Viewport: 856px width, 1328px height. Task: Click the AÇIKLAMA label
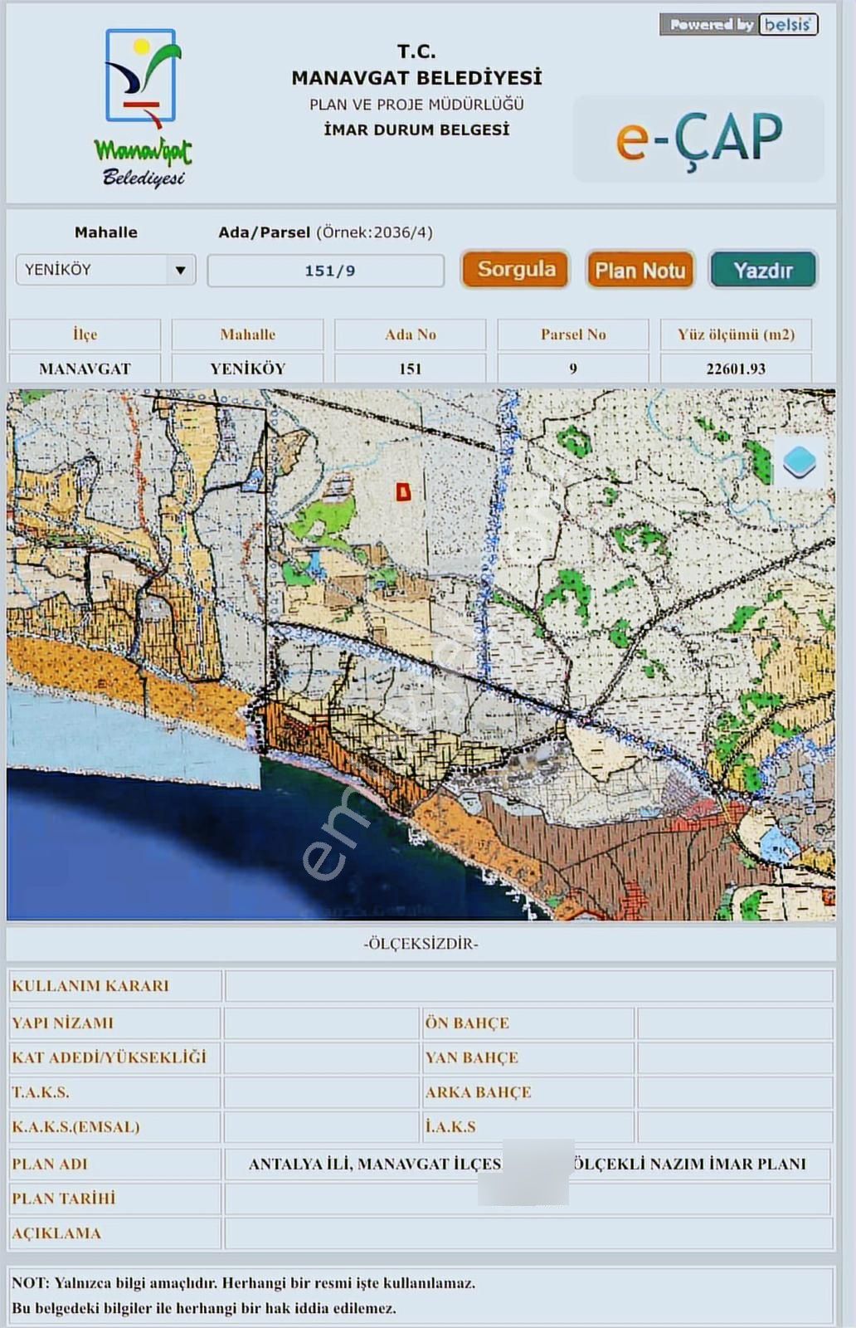click(56, 1233)
